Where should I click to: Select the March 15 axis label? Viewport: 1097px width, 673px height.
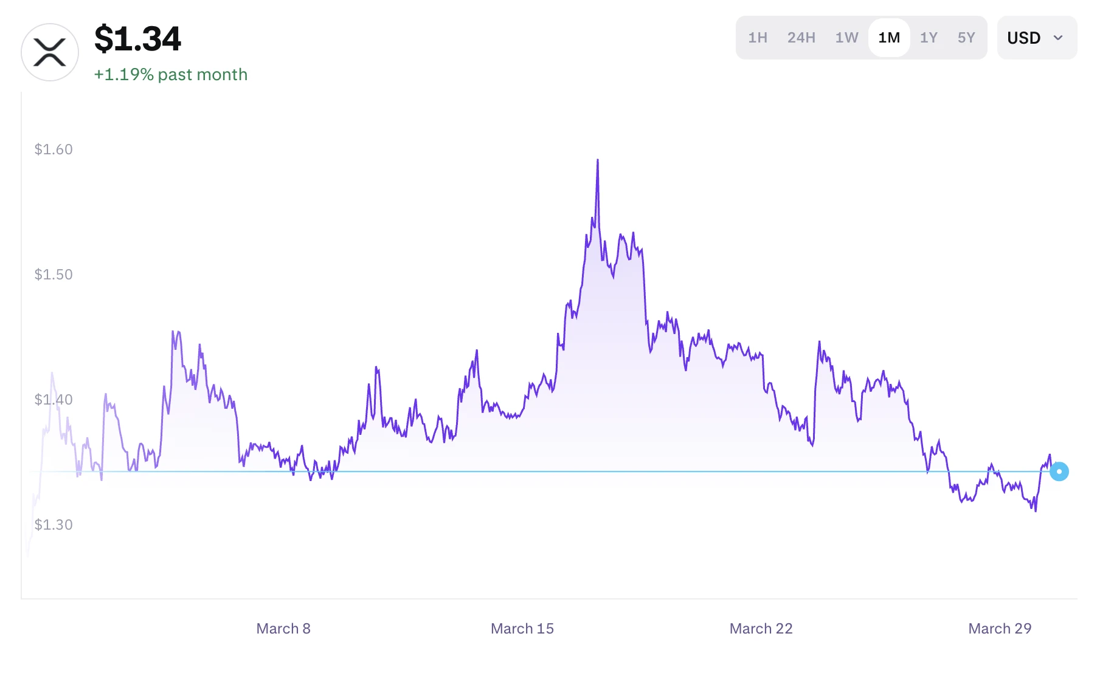point(522,629)
